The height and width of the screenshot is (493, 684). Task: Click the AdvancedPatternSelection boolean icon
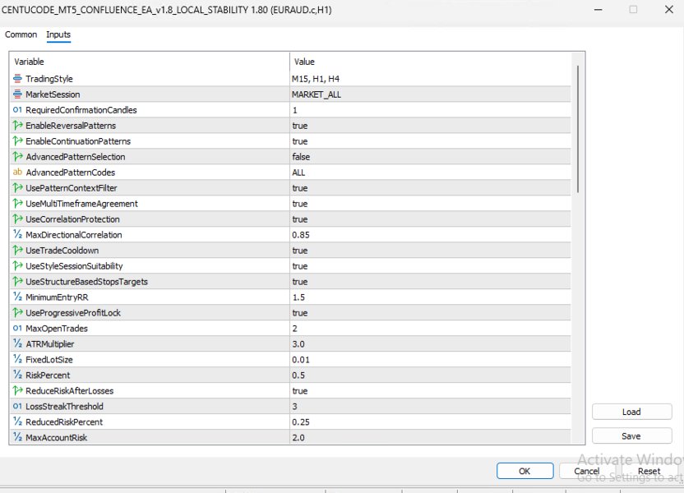click(17, 157)
